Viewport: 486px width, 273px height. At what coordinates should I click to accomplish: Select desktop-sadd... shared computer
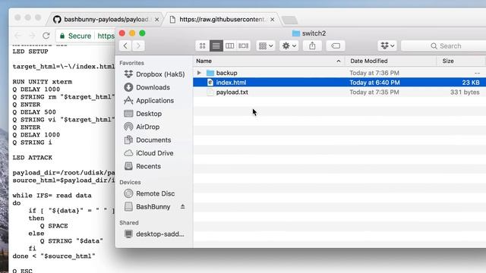point(154,234)
